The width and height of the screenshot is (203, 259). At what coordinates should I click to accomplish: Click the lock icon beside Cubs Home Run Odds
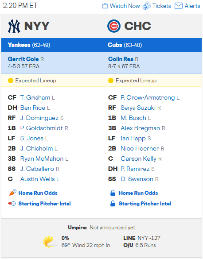click(x=113, y=193)
